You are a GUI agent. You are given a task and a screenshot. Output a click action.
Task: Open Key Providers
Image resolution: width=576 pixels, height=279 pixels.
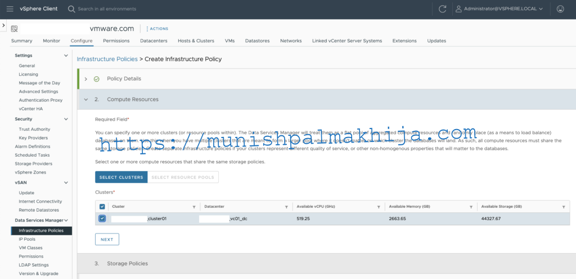pyautogui.click(x=33, y=138)
